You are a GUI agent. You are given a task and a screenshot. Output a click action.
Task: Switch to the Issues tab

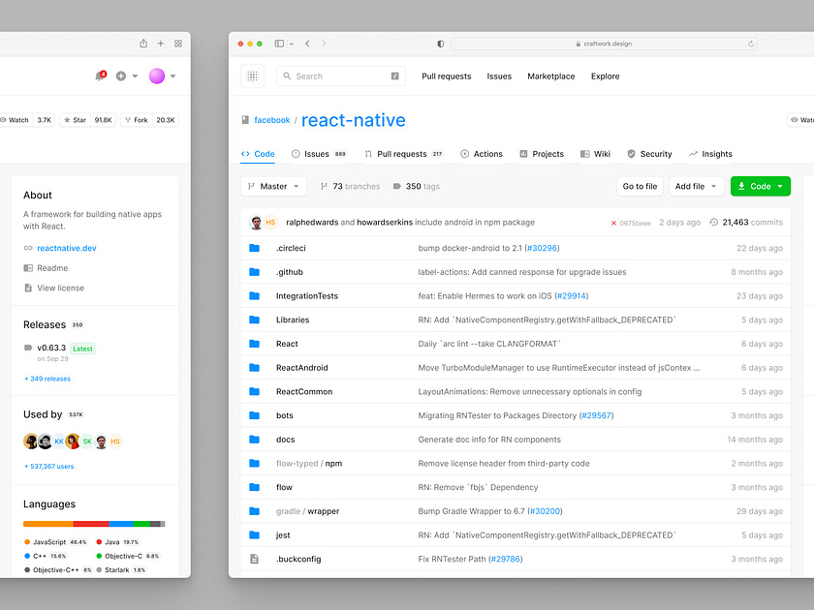pyautogui.click(x=317, y=153)
